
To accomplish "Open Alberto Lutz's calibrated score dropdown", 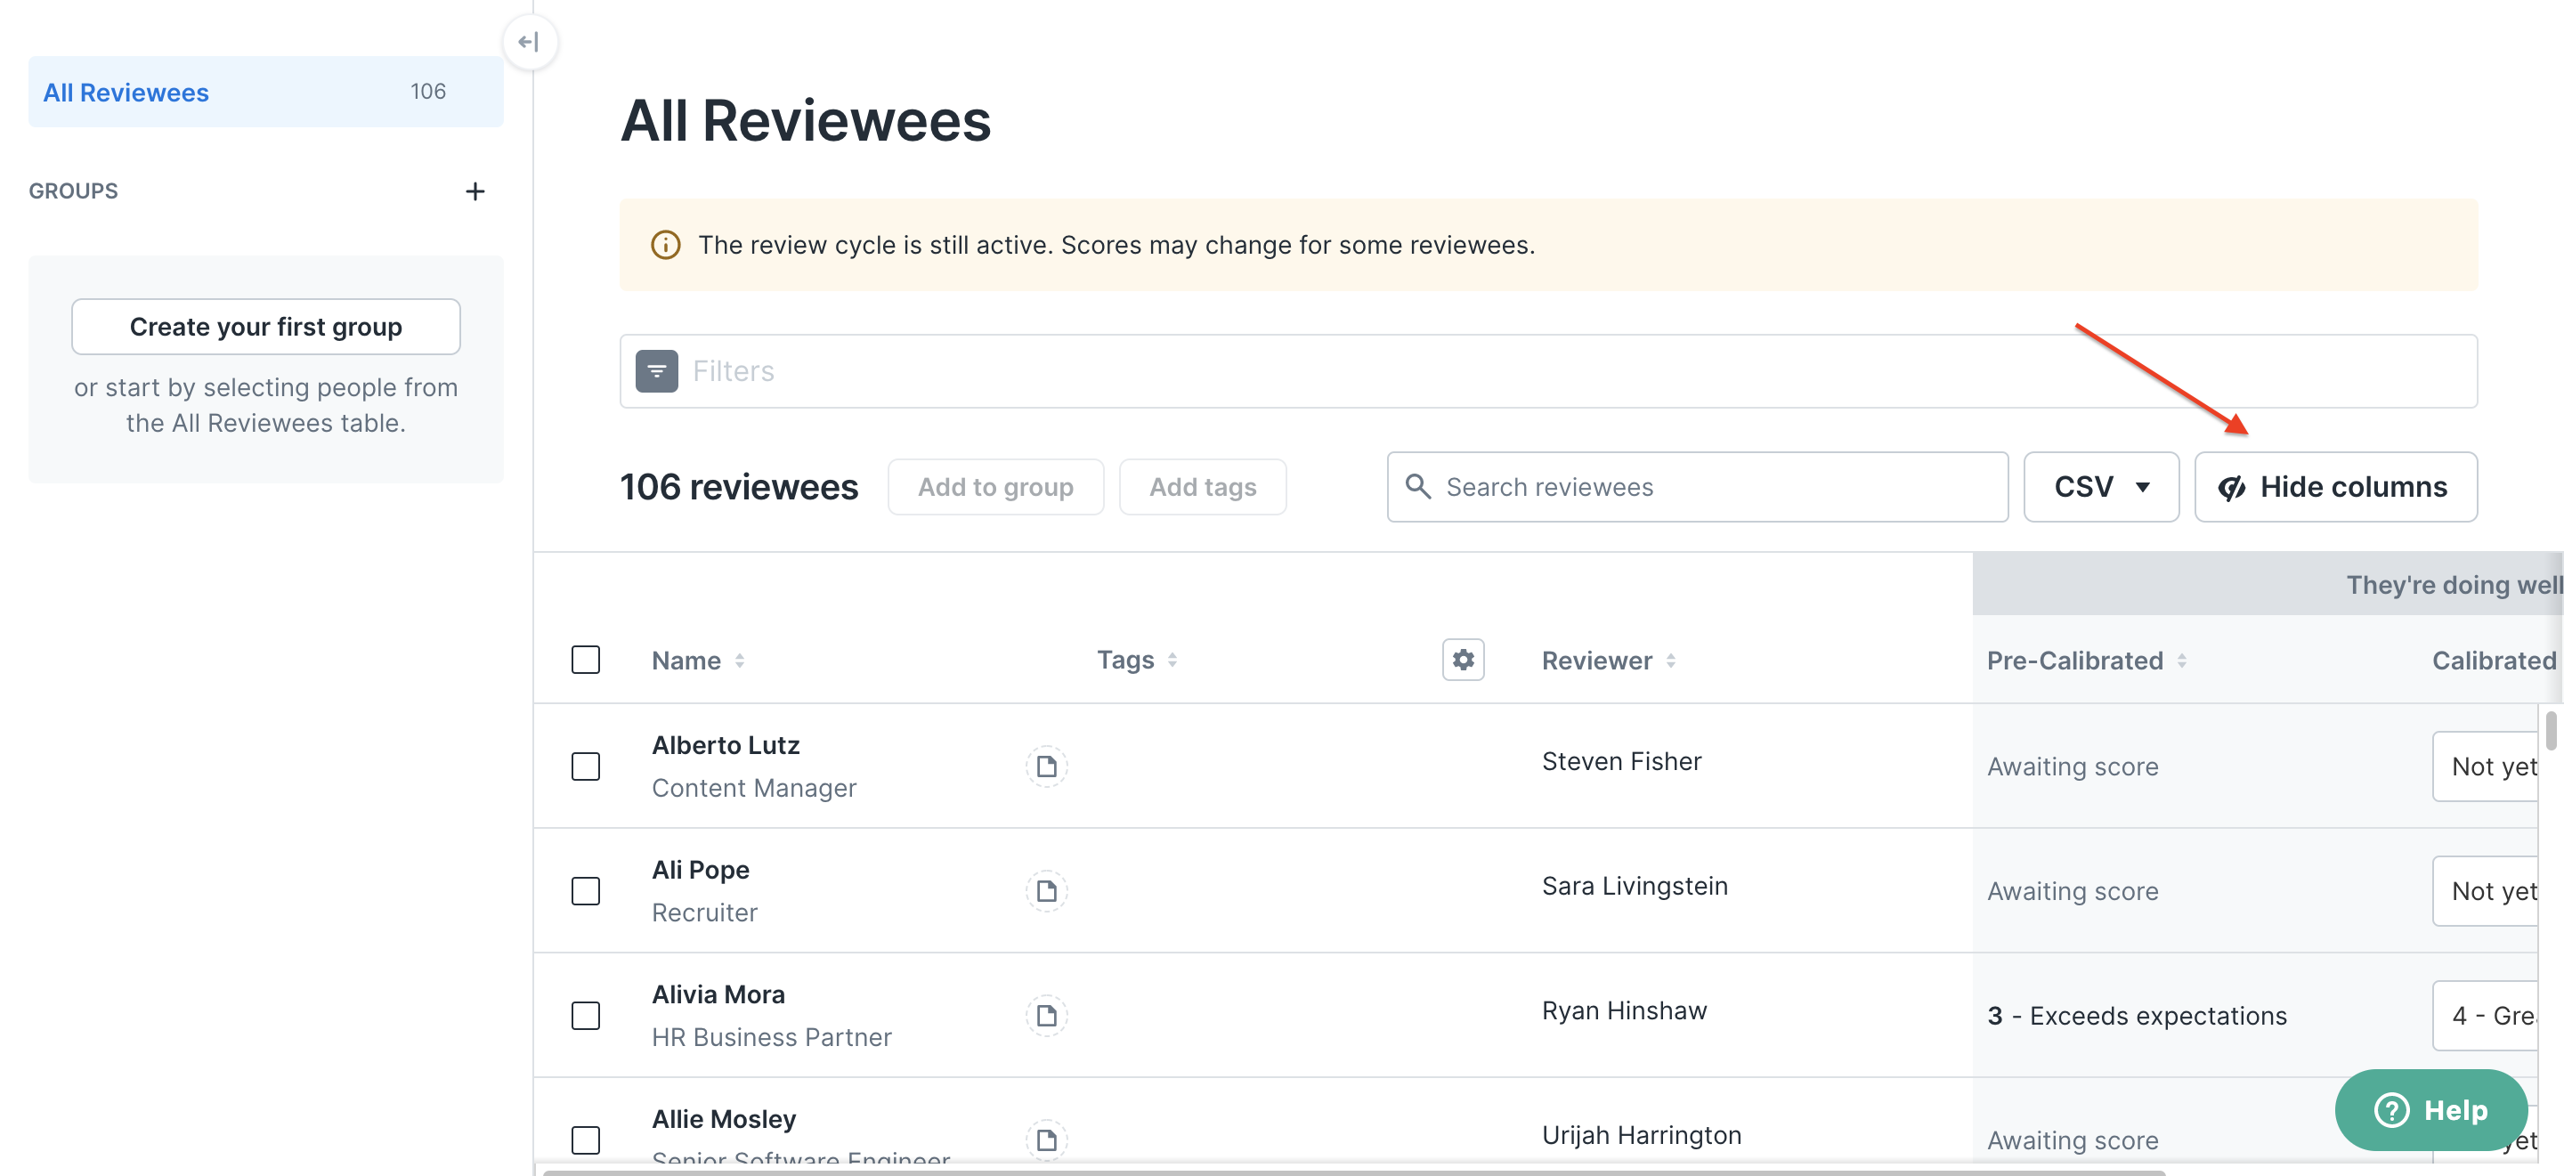I will click(2486, 766).
